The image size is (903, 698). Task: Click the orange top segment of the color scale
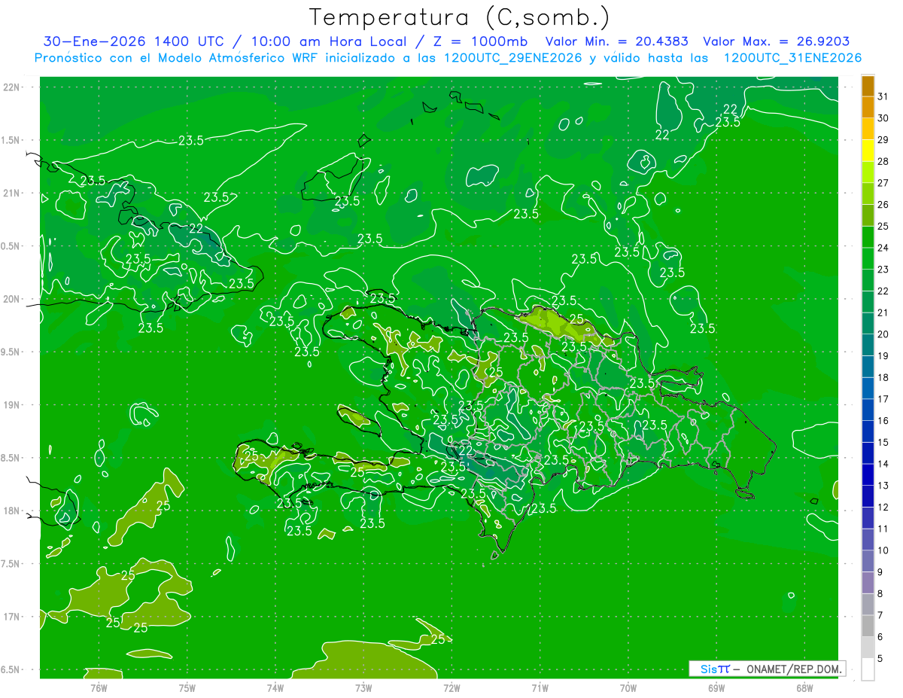pyautogui.click(x=868, y=86)
